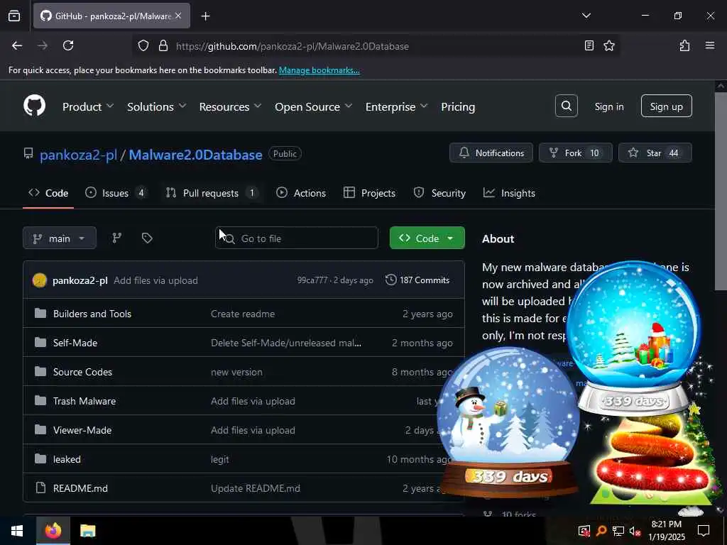The image size is (727, 545).
Task: Open the Insights tab
Action: 509,193
